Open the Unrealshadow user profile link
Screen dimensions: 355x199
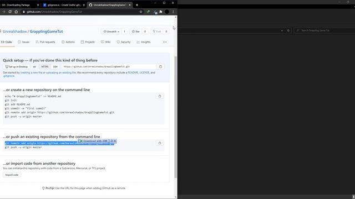[x=15, y=32]
